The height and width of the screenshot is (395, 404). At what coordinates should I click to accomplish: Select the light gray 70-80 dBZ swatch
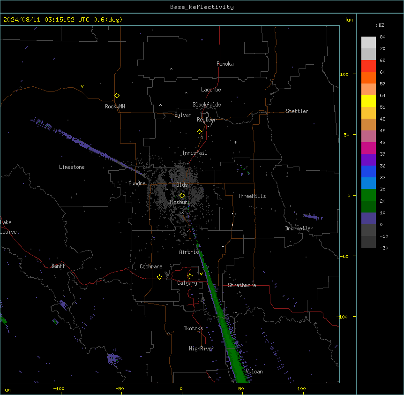(368, 43)
